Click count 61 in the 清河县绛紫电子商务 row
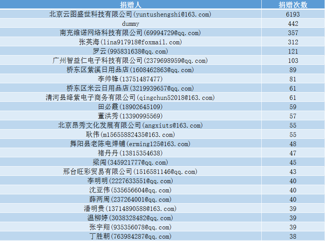The width and height of the screenshot is (325, 241). (293, 98)
